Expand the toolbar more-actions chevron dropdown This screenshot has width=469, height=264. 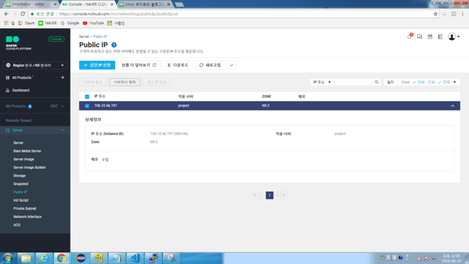pyautogui.click(x=232, y=65)
